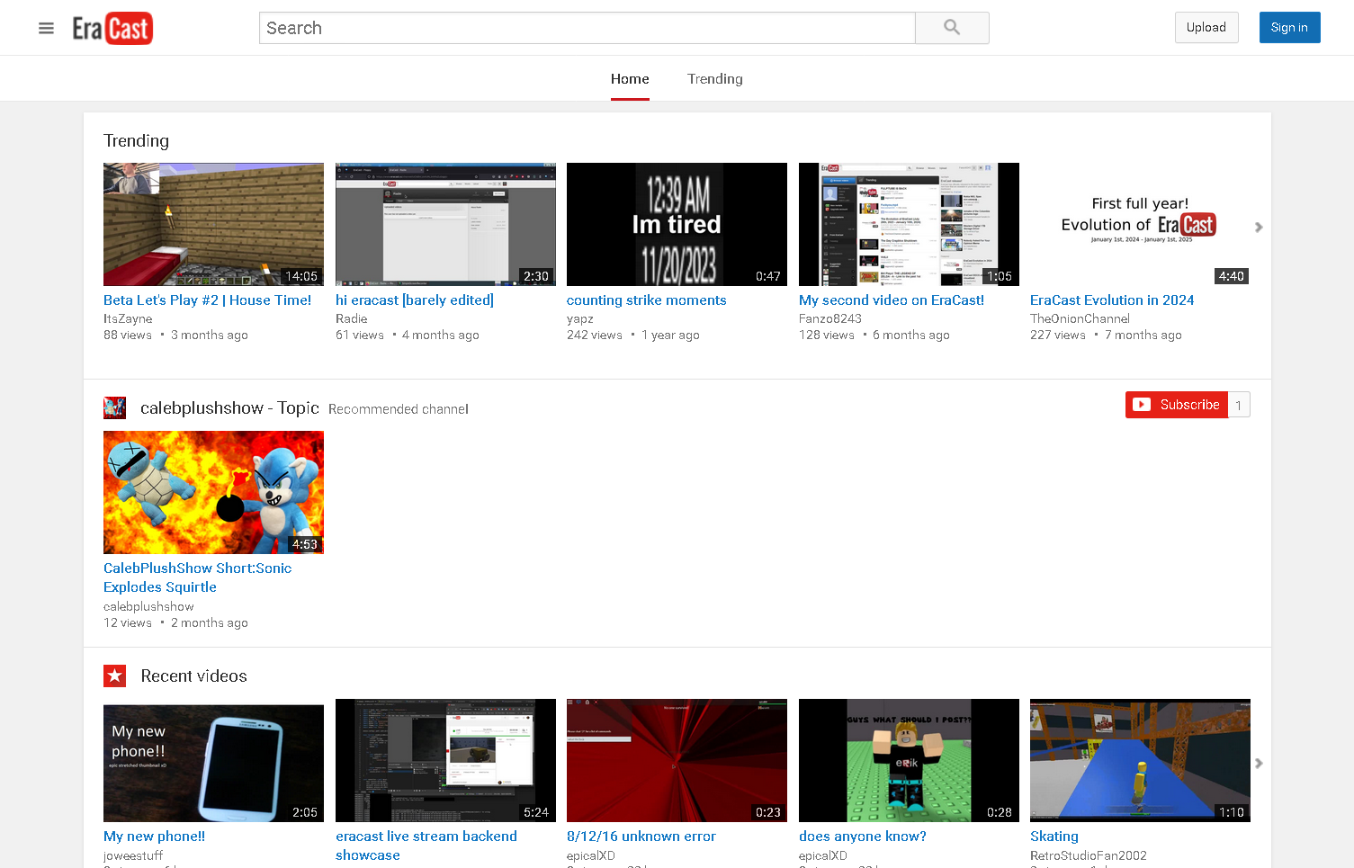Open 'counting strike moments' video title
Image resolution: width=1354 pixels, height=868 pixels.
coord(646,300)
